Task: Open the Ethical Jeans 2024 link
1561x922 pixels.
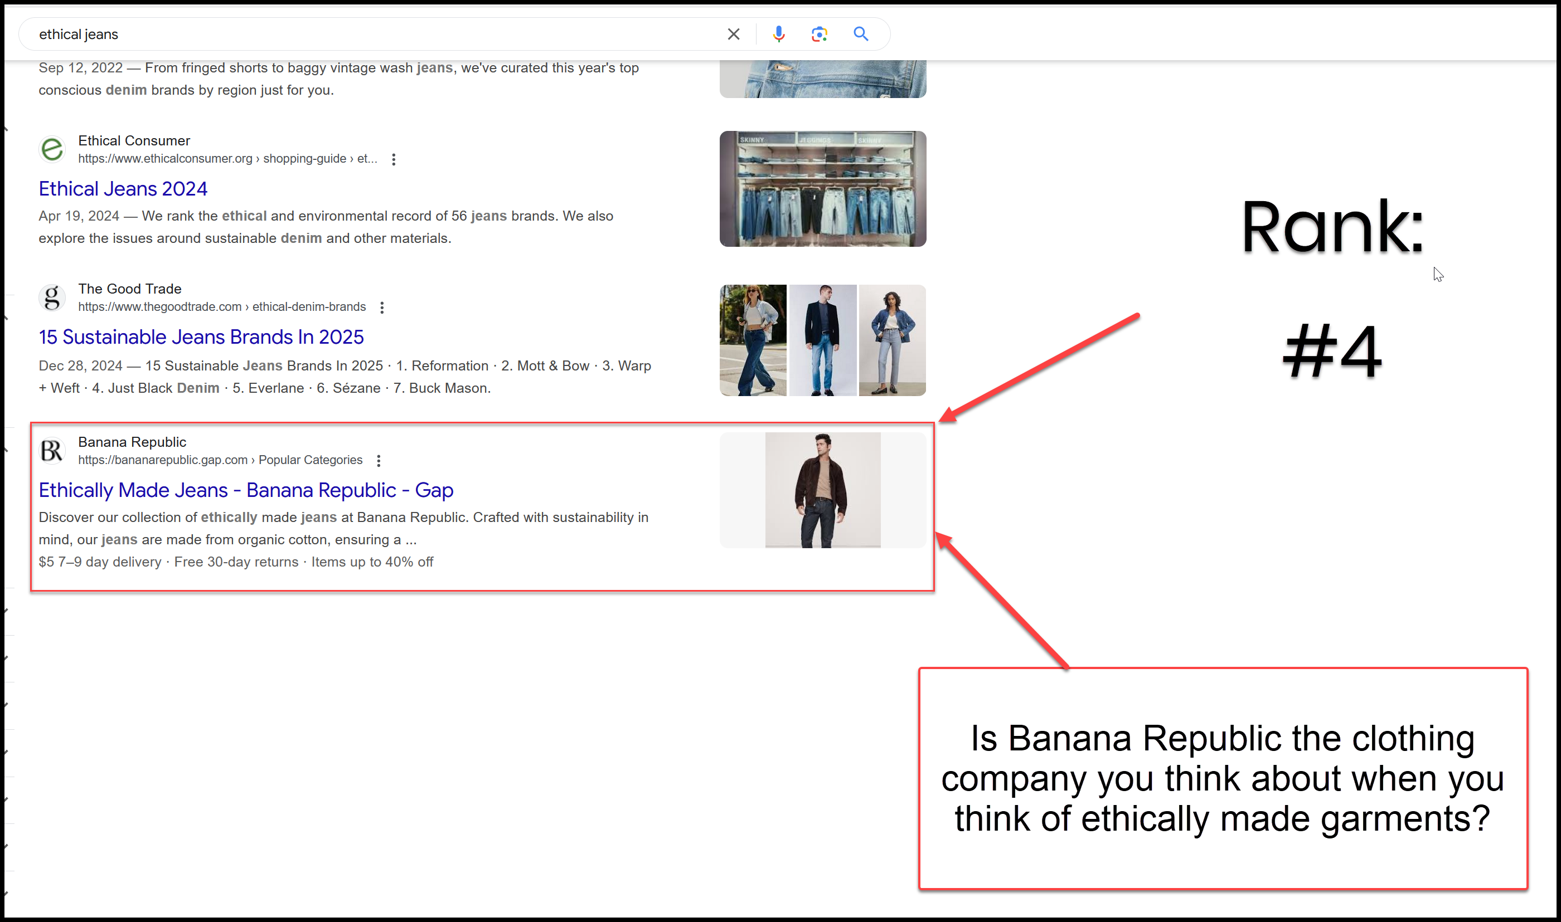Action: tap(123, 189)
